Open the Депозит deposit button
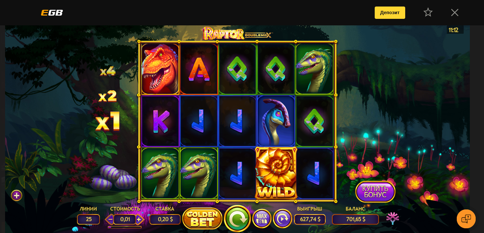The height and width of the screenshot is (233, 484). click(x=390, y=13)
